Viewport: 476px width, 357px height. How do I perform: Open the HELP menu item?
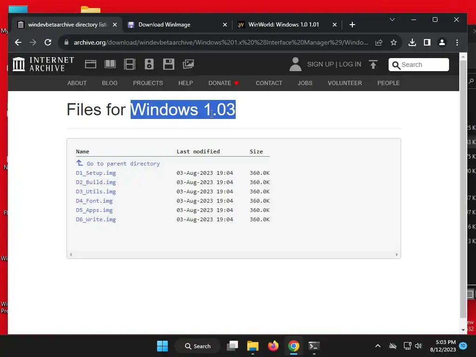pyautogui.click(x=185, y=83)
